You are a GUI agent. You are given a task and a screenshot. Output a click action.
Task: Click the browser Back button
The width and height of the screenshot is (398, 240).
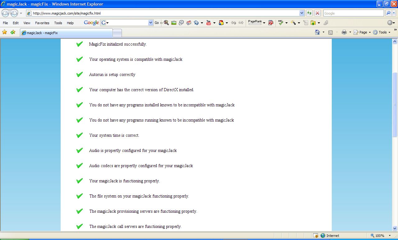(5, 13)
